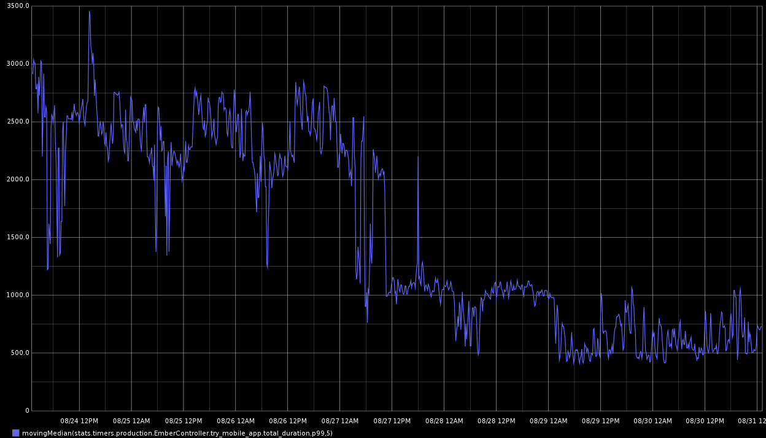Select the 08/27 12PM x-axis label
The width and height of the screenshot is (766, 438).
pos(392,421)
